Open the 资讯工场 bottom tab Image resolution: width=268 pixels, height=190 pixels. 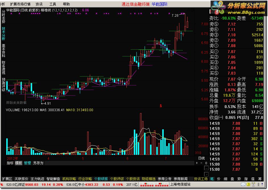pos(201,179)
